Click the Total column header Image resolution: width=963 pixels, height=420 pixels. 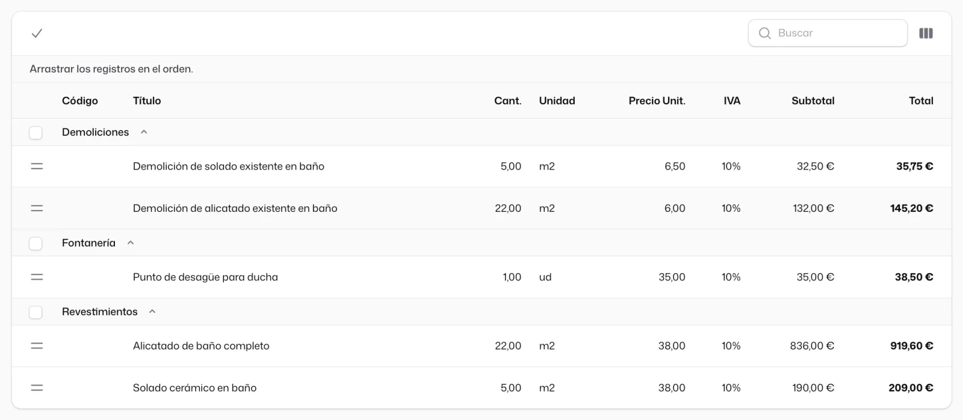click(921, 100)
